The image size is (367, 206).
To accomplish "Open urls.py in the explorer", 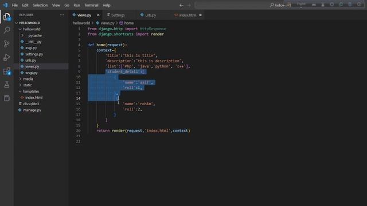I will pos(30,60).
